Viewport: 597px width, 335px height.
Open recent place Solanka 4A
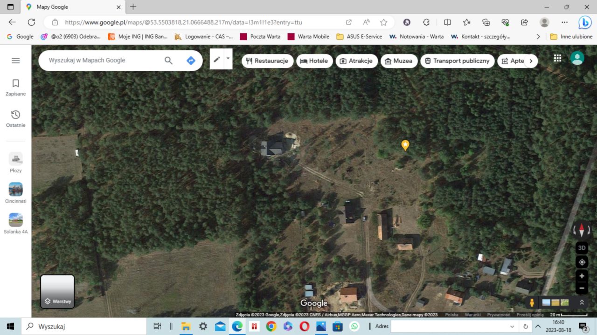(x=16, y=224)
